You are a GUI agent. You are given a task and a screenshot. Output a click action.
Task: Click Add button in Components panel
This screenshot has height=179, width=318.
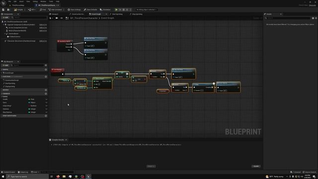[5, 17]
